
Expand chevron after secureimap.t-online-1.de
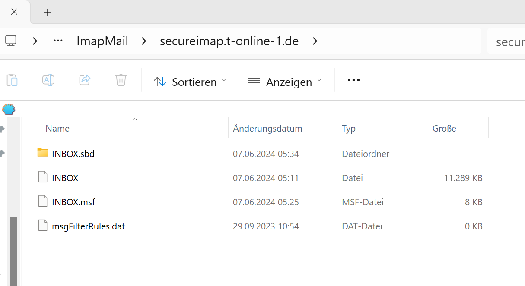[x=315, y=41]
